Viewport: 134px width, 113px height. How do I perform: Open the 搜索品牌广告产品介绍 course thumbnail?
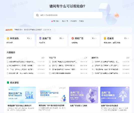point(52,95)
